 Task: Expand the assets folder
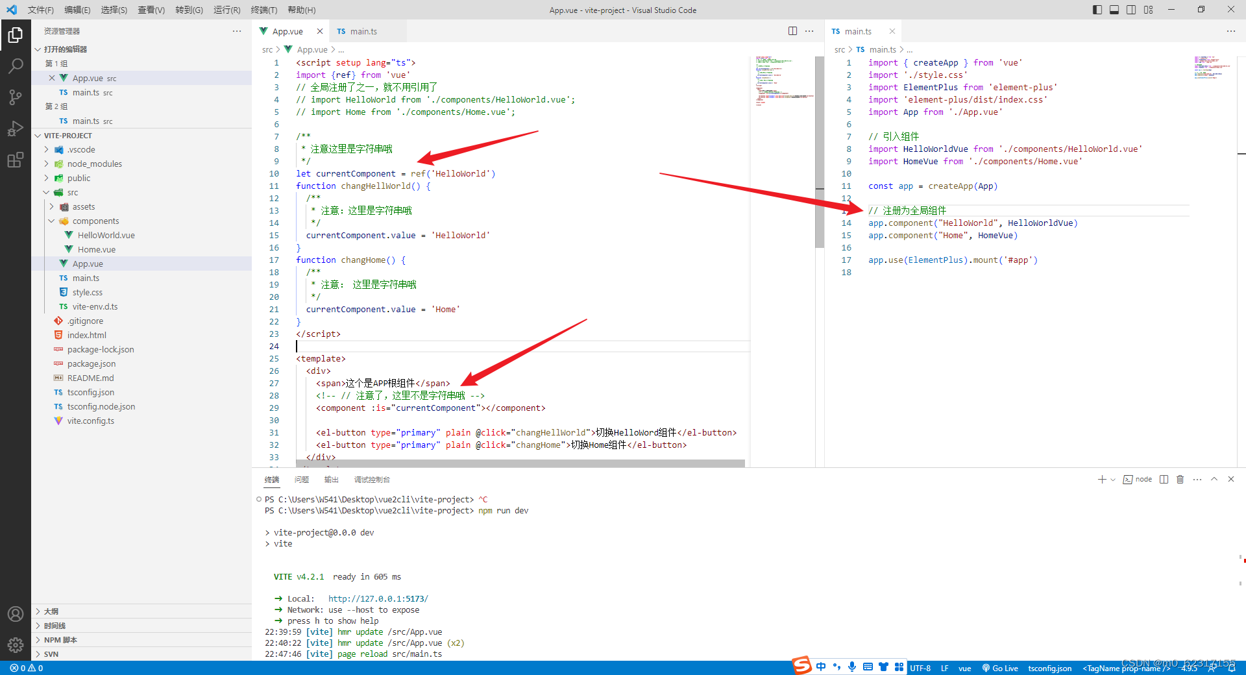click(x=52, y=206)
